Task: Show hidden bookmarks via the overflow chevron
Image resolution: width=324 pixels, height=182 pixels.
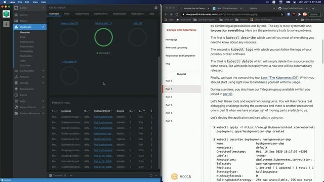Action: (297, 20)
